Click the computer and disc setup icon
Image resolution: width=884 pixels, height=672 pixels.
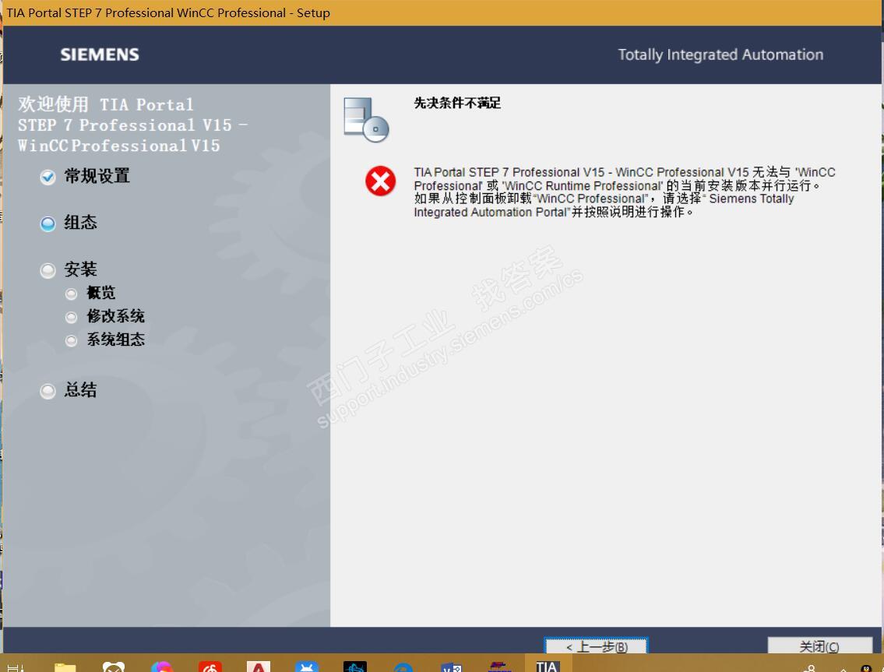pyautogui.click(x=367, y=119)
